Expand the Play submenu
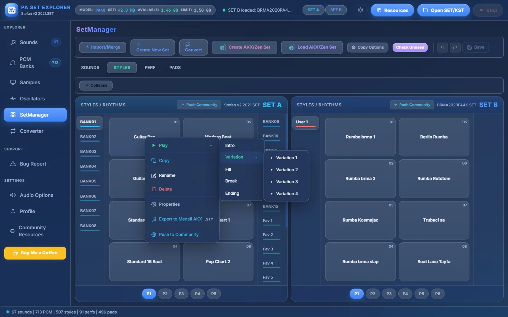This screenshot has width=508, height=317. tap(182, 145)
